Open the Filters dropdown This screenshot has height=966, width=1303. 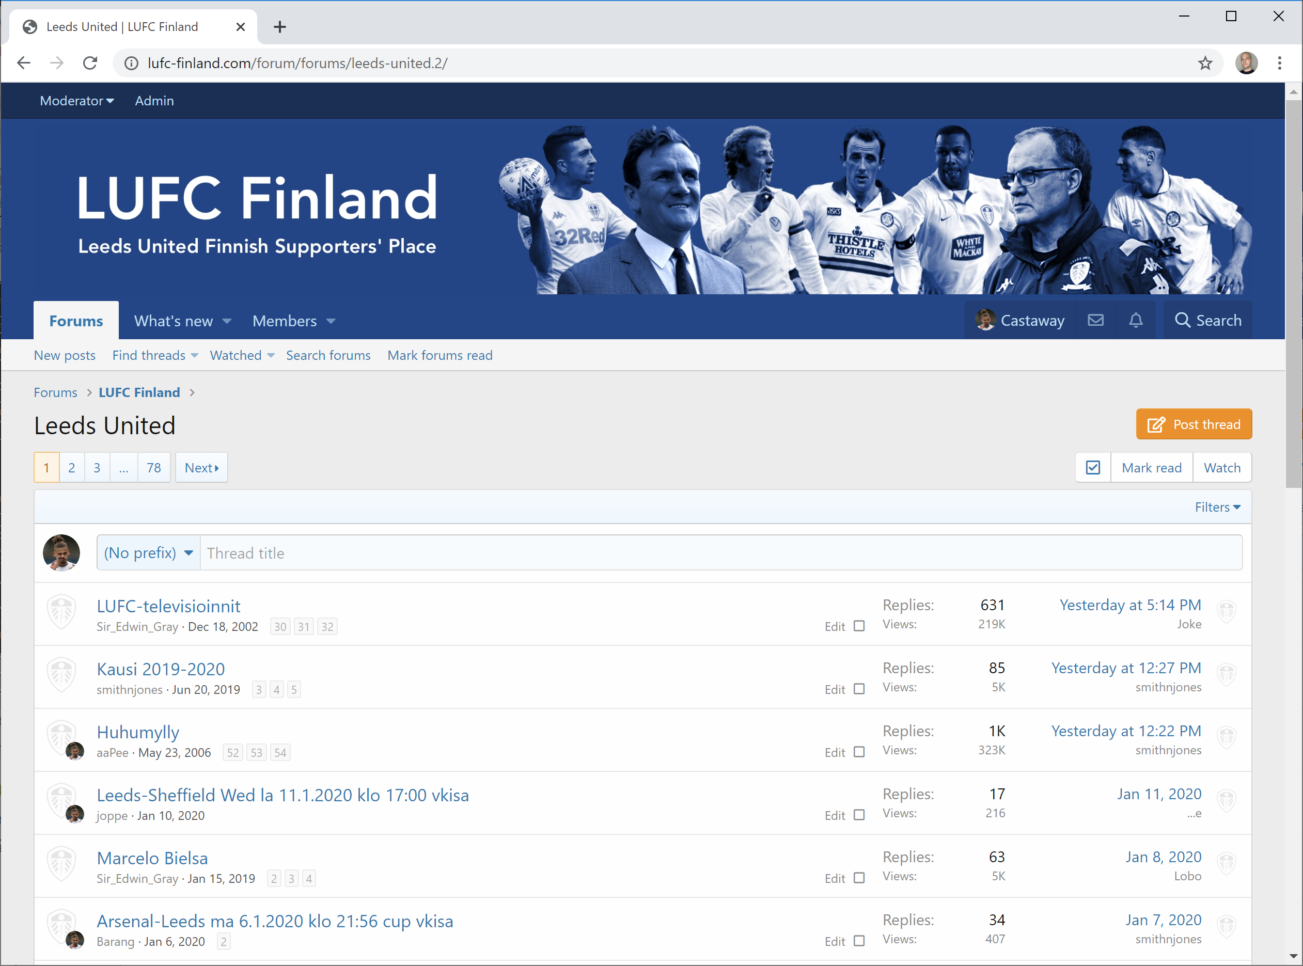pos(1218,507)
